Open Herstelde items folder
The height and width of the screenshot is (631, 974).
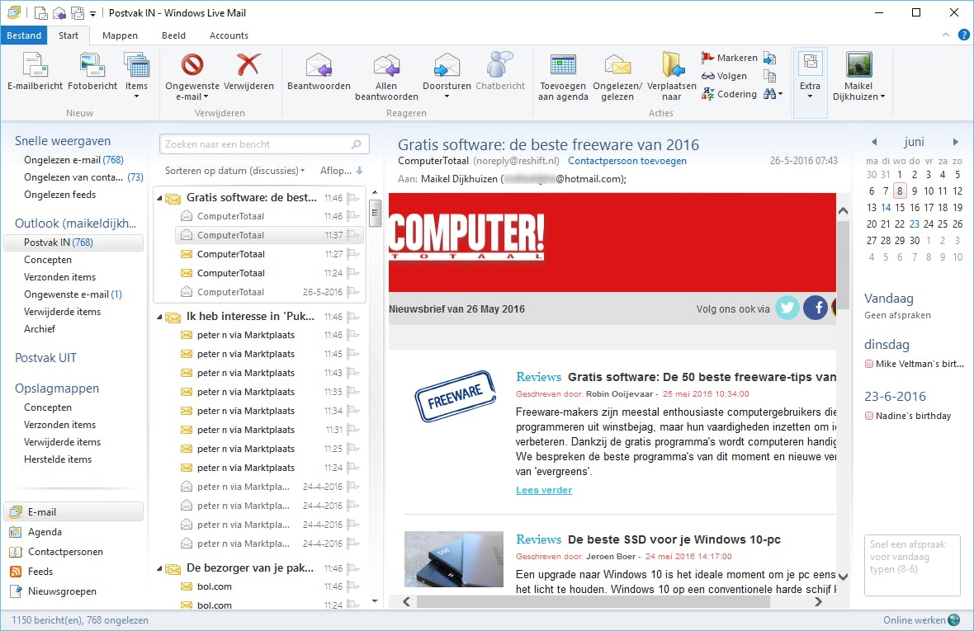point(57,459)
